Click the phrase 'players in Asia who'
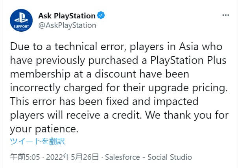Viewport: 247px width, 168px height. tap(176, 47)
